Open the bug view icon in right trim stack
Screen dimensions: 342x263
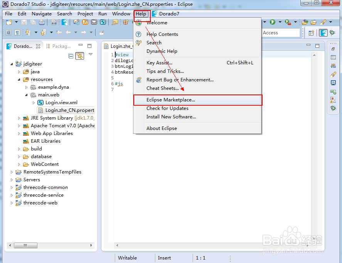tap(333, 108)
